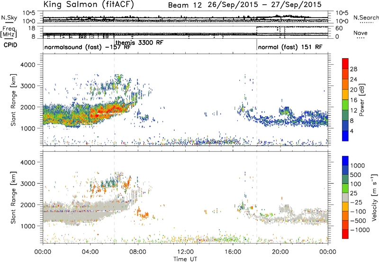Click the -25 label on Velocity colorbar
Viewport: 379px width, 262px height.
click(356, 202)
